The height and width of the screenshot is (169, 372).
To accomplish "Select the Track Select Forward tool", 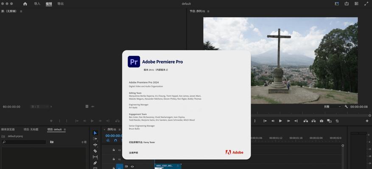I will point(95,139).
